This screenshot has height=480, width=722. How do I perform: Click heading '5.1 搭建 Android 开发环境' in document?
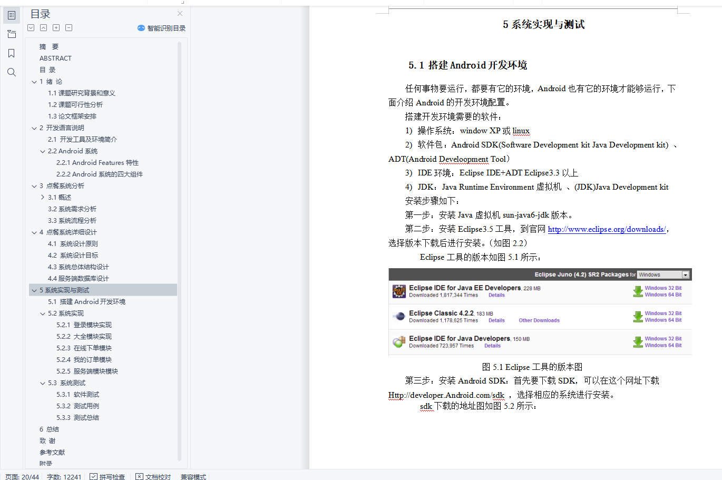pyautogui.click(x=468, y=65)
